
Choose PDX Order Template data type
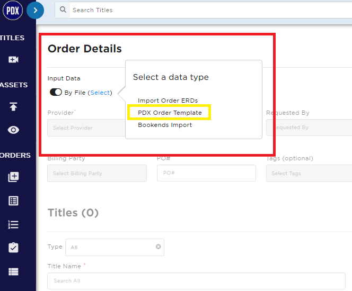(170, 113)
